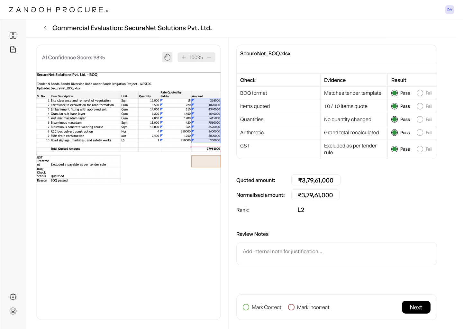Click the Evidence column header
Image resolution: width=463 pixels, height=329 pixels.
click(x=335, y=80)
